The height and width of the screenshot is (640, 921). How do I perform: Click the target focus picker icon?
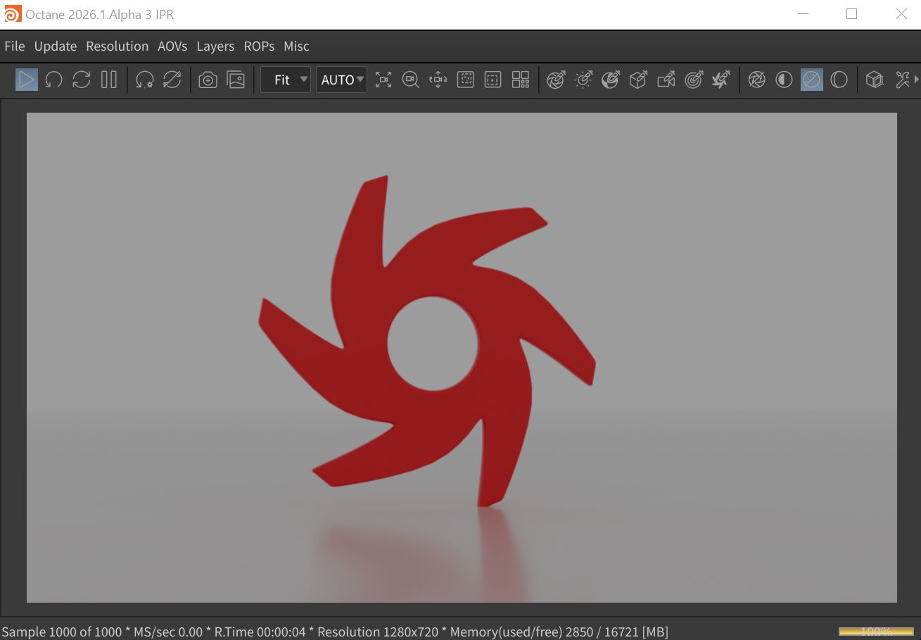coord(693,80)
